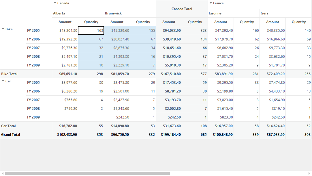Select cell with value $100,848.90
Viewport: 312px width, 176px height.
tap(221, 135)
